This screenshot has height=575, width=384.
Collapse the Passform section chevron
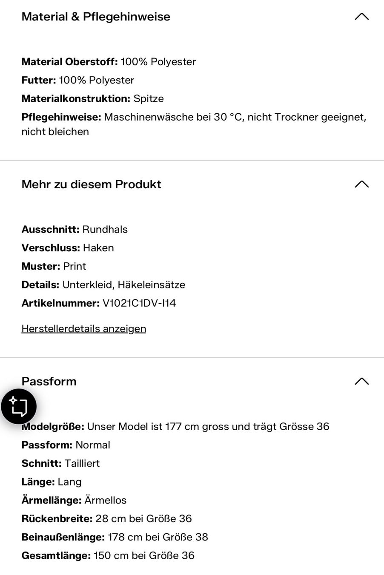click(x=361, y=381)
